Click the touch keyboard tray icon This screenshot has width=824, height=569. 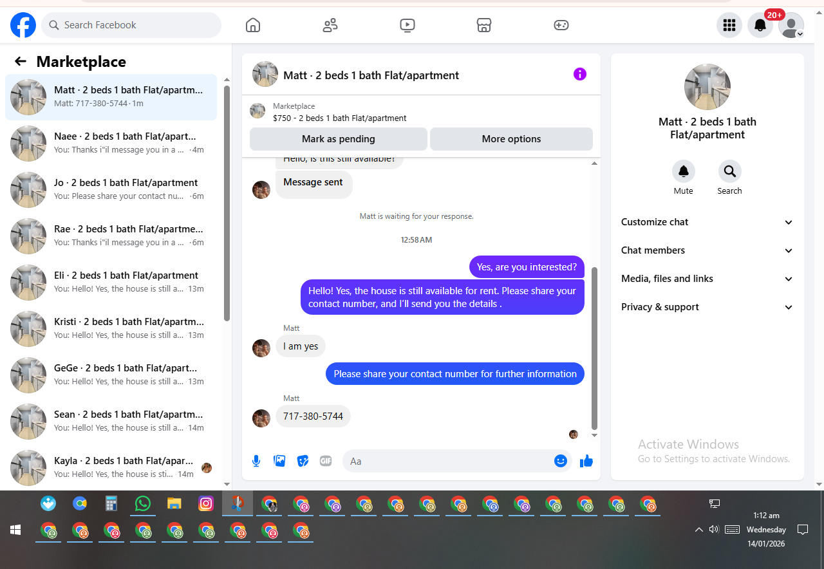732,529
